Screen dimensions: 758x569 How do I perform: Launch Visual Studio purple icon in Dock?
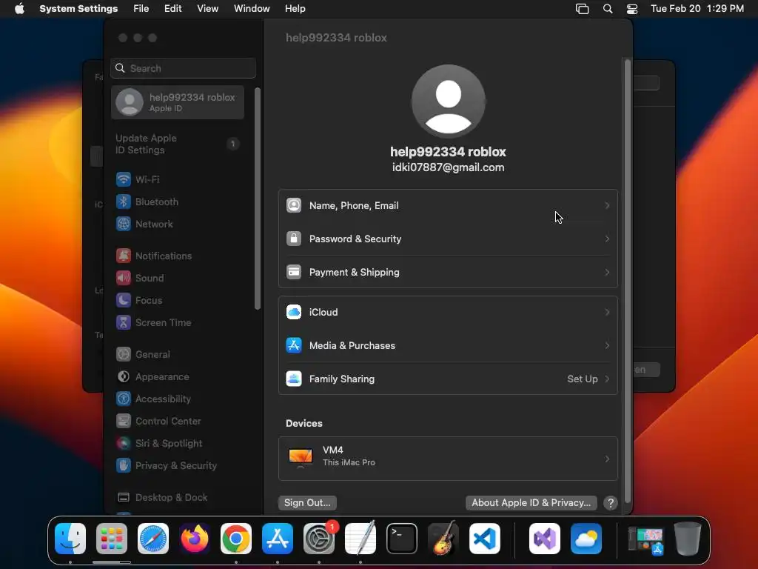[x=545, y=539]
